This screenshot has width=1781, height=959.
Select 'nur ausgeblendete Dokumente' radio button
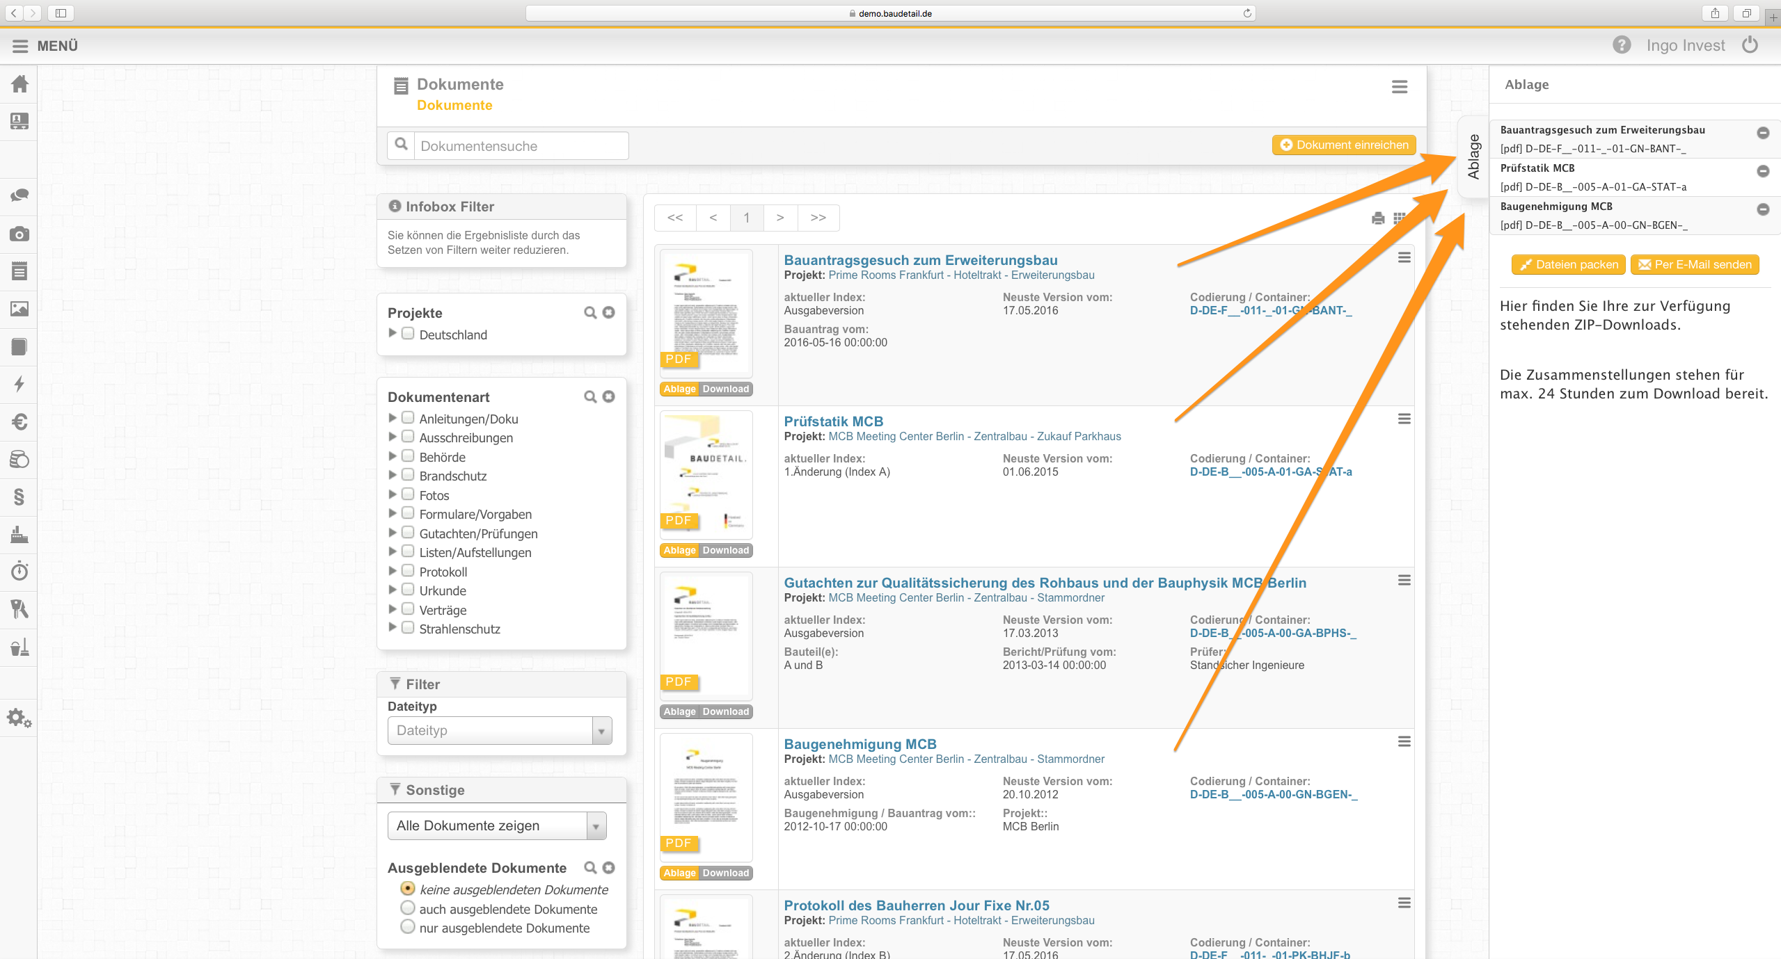pyautogui.click(x=408, y=927)
